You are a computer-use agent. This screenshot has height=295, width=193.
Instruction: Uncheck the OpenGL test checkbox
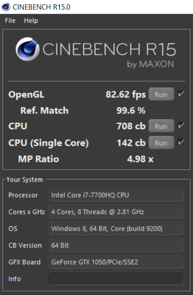point(181,94)
